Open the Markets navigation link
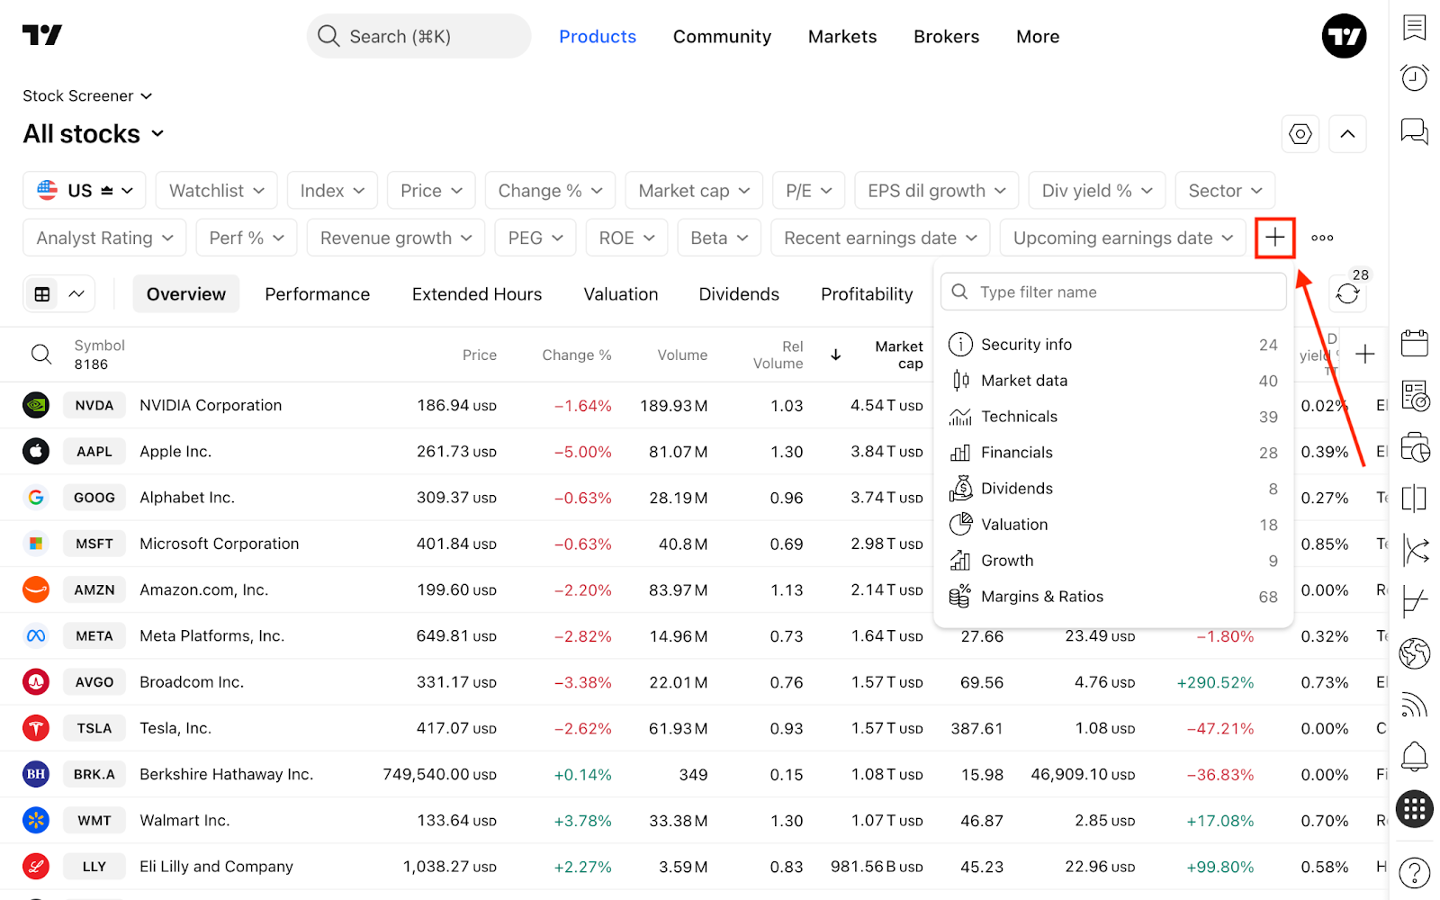The height and width of the screenshot is (900, 1440). pyautogui.click(x=842, y=37)
